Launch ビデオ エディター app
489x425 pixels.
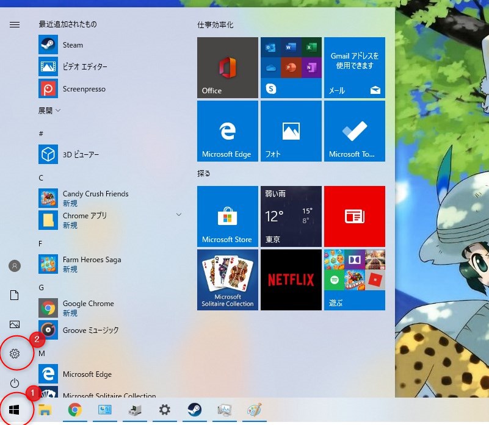(x=109, y=66)
